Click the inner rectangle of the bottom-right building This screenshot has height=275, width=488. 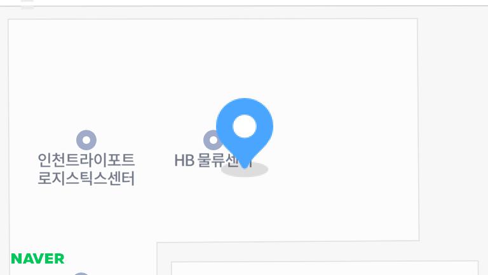click(325, 268)
